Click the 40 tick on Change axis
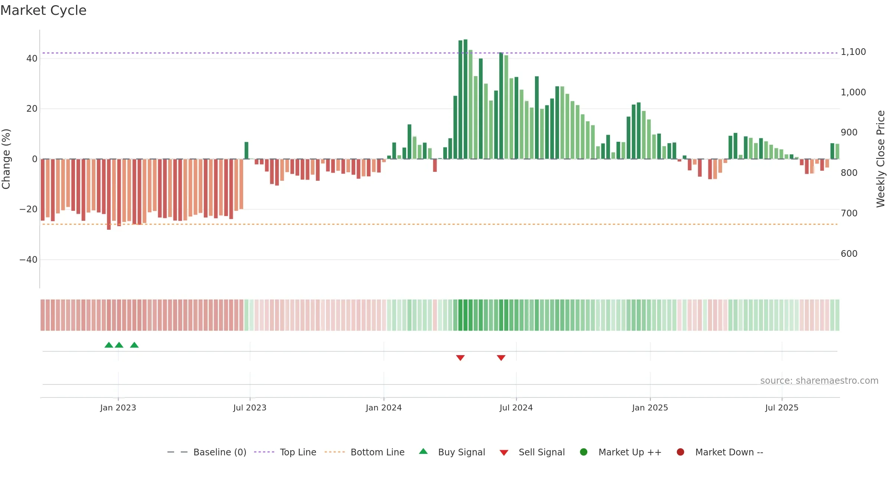The image size is (891, 501). [x=32, y=59]
